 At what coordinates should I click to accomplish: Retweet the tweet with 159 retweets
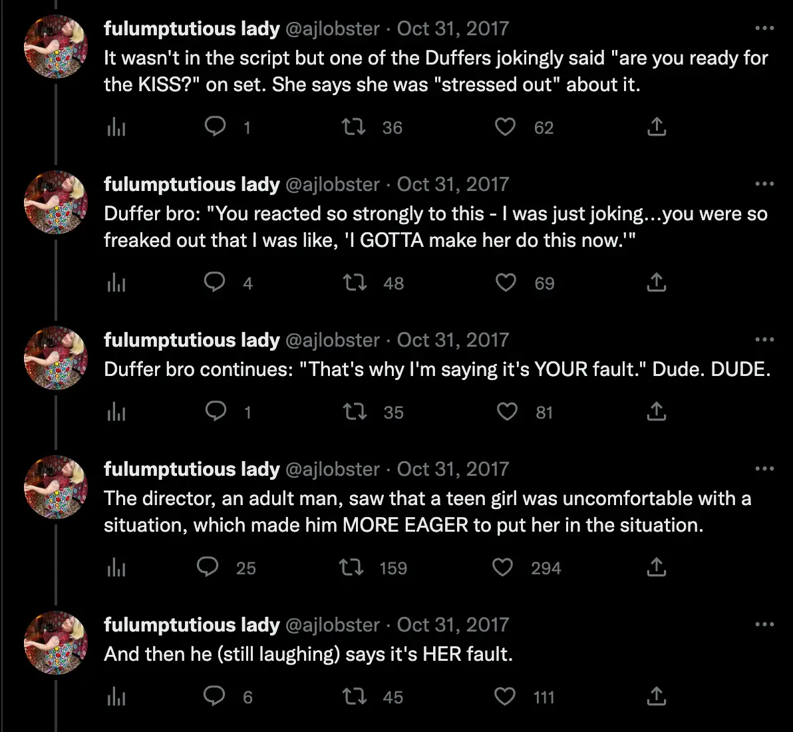351,568
